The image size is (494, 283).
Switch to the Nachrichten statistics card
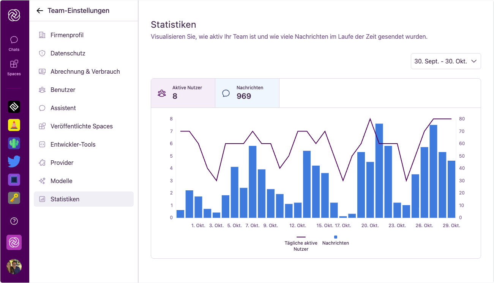click(247, 93)
